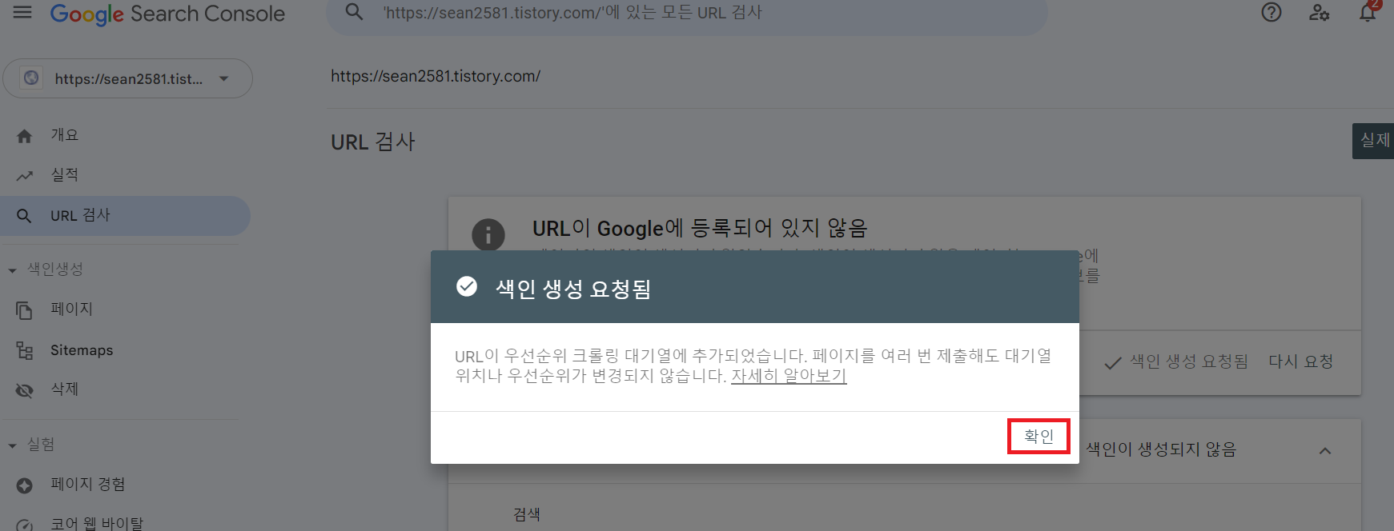The height and width of the screenshot is (531, 1394).
Task: Click 색인 생성 요청됨 status
Action: click(x=1176, y=362)
